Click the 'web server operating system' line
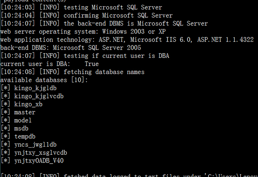This screenshot has width=258, height=177. pyautogui.click(x=83, y=32)
